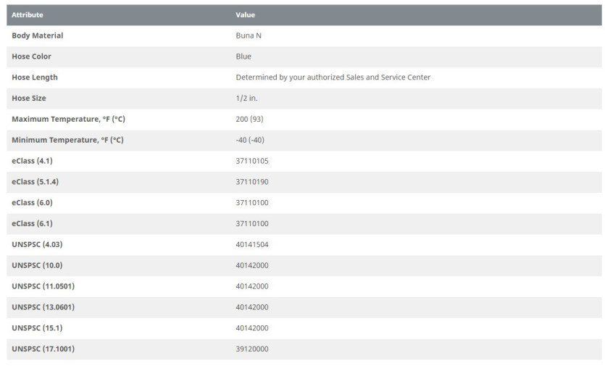Viewport: 605px width, 387px height.
Task: Click the Minimum Temperature -40 (-40) value
Action: [x=250, y=140]
